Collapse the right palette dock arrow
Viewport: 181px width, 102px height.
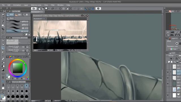coord(165,8)
